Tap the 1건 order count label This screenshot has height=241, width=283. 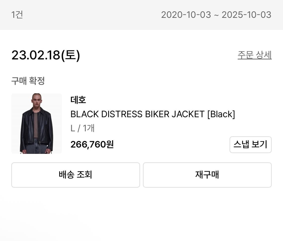click(17, 15)
